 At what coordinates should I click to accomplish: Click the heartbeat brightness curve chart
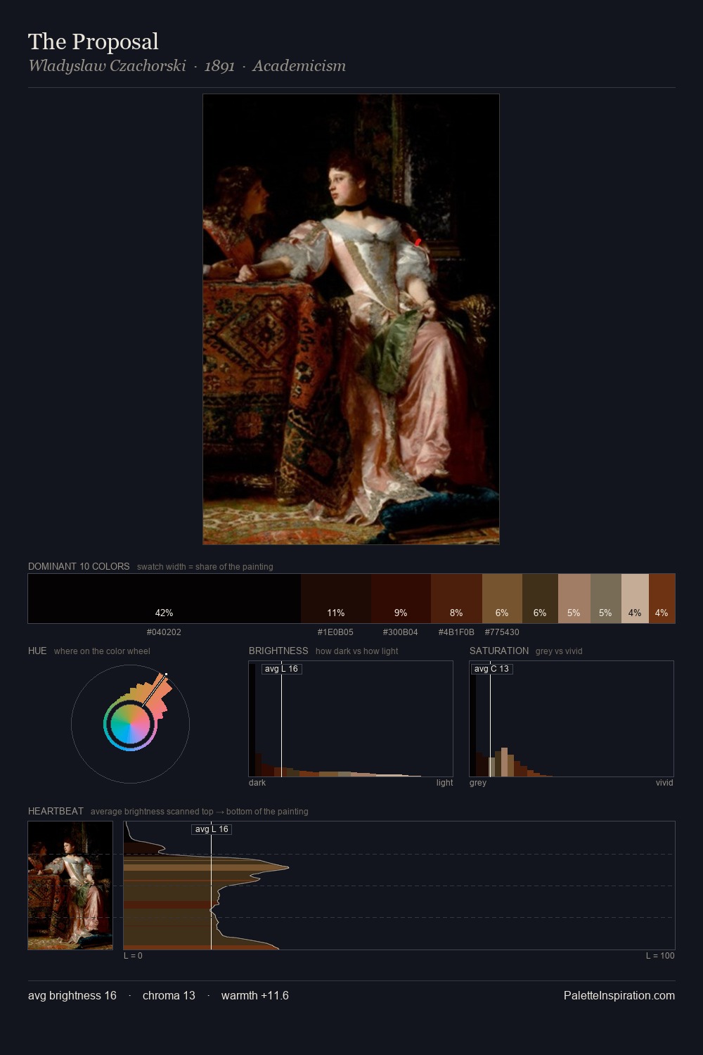pos(399,885)
